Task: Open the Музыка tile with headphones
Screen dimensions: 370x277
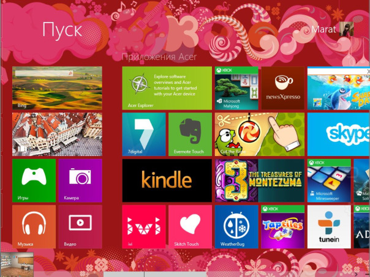Action: [x=34, y=227]
